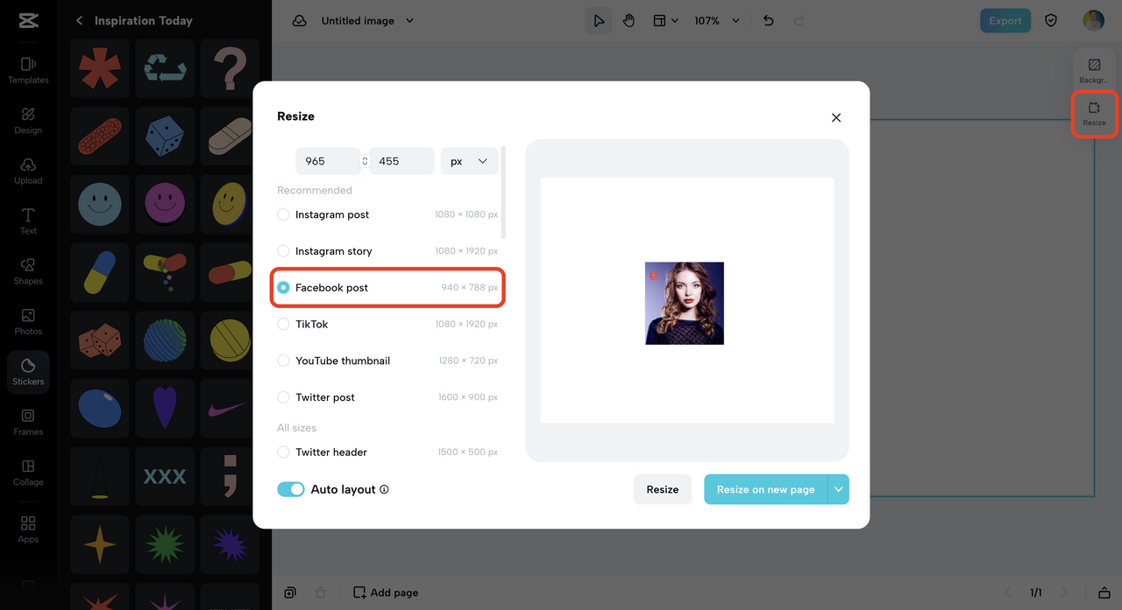Pick the green starburst sticker

tap(165, 544)
